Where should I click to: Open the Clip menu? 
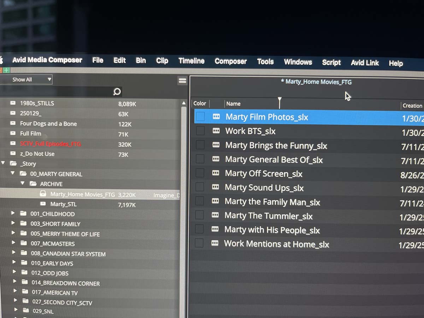click(162, 61)
